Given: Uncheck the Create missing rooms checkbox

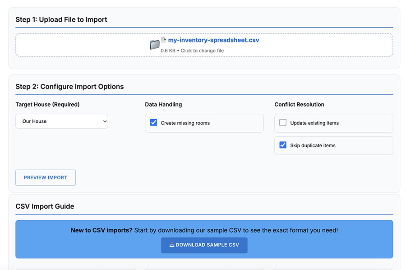Looking at the screenshot, I should pos(153,122).
